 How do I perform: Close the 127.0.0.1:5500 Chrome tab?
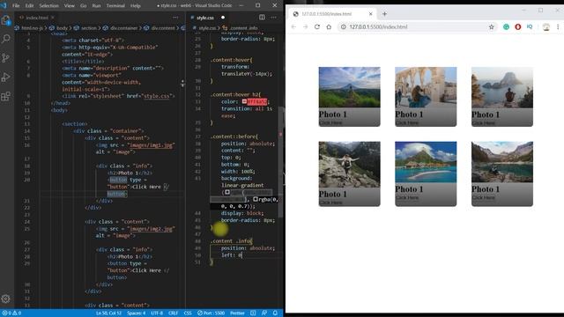tap(371, 14)
